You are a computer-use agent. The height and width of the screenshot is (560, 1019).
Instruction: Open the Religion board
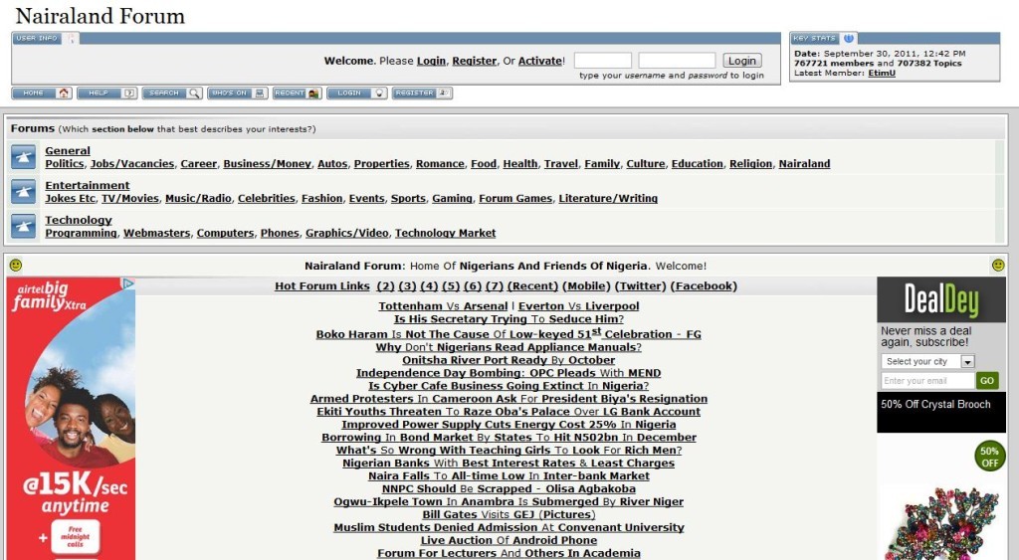click(750, 164)
